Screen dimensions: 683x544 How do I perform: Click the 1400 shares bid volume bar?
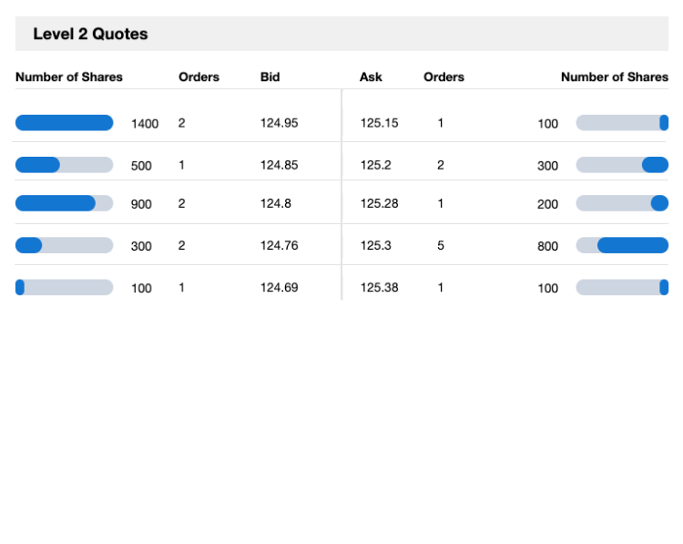64,123
